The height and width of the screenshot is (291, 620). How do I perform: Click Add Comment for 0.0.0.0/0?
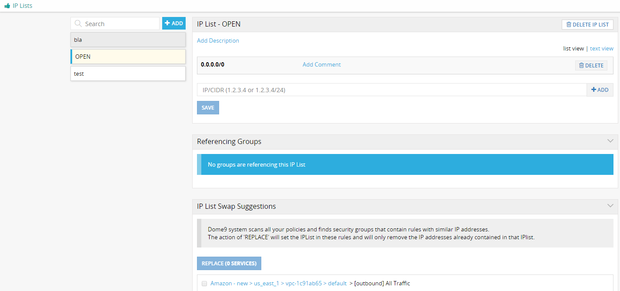[322, 64]
